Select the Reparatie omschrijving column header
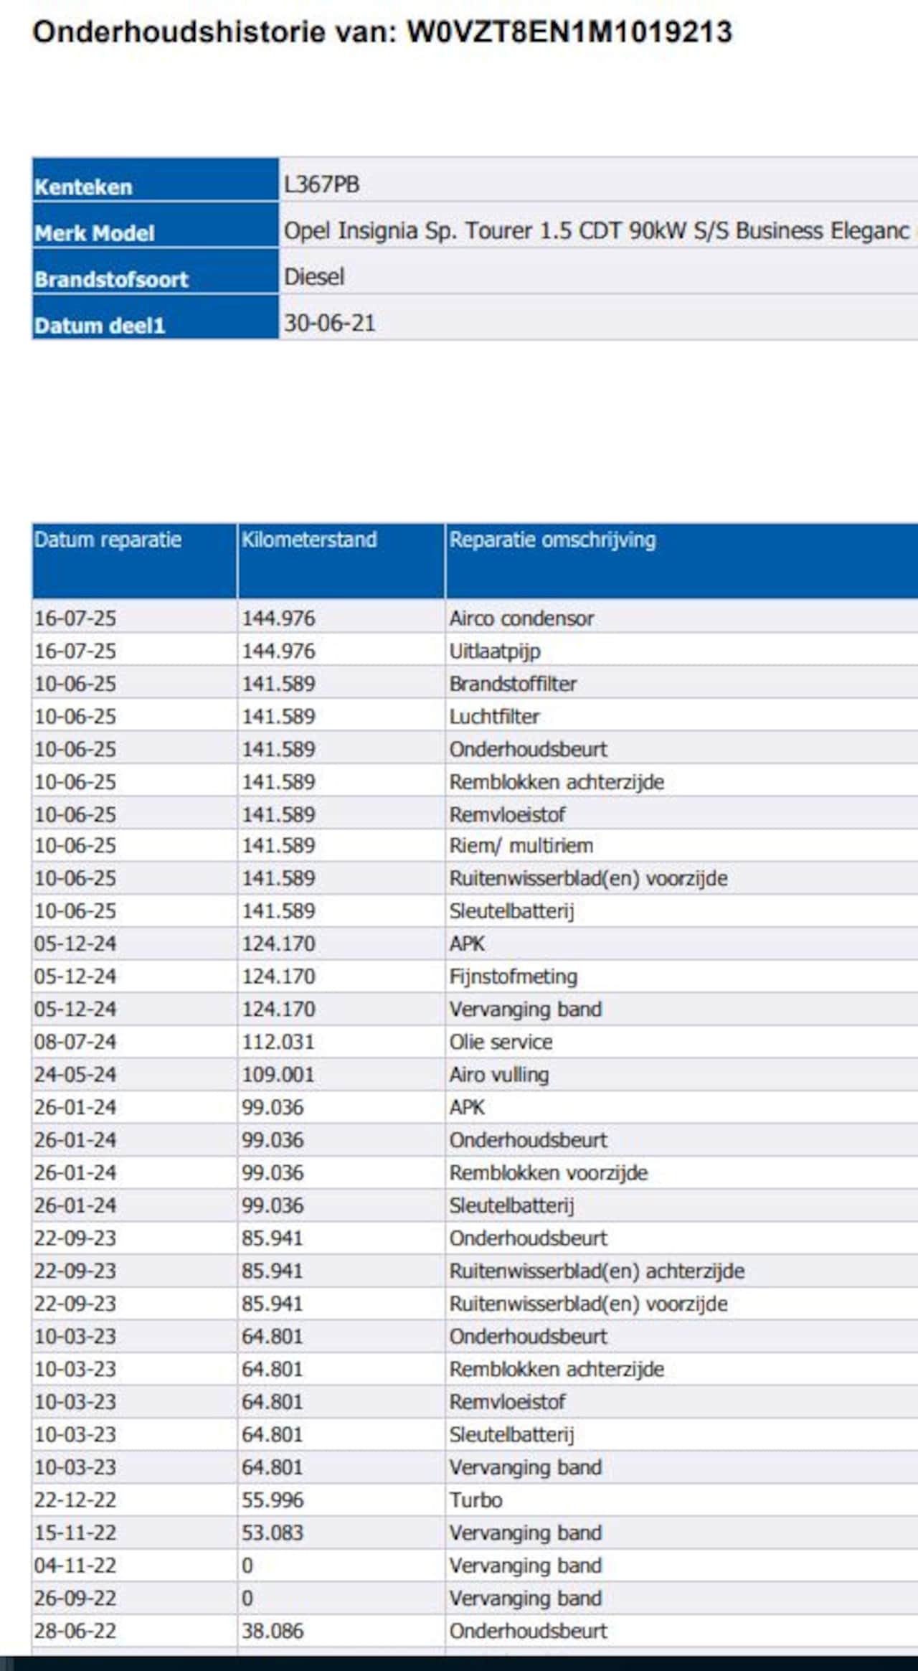Viewport: 918px width, 1671px height. (552, 540)
